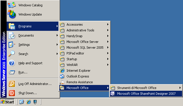This screenshot has width=183, height=106.
Task: Click the Windows Update globe icon
Action: pos(12,14)
